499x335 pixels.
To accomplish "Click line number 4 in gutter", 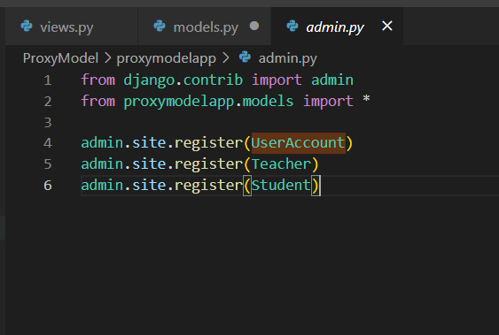I will (x=48, y=143).
